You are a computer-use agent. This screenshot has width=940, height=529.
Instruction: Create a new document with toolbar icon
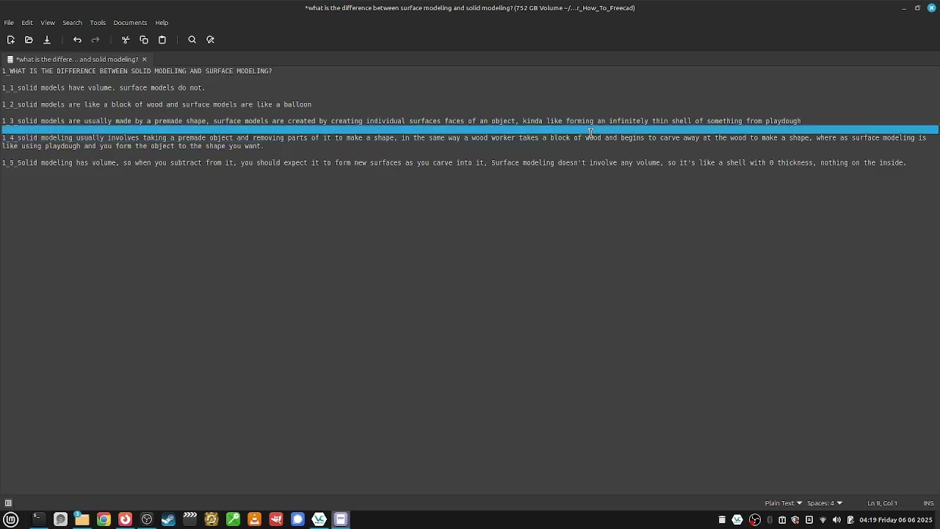(11, 40)
